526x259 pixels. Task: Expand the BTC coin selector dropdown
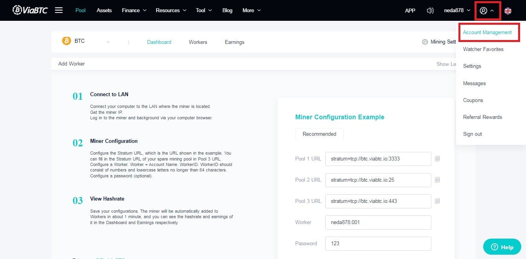(108, 42)
